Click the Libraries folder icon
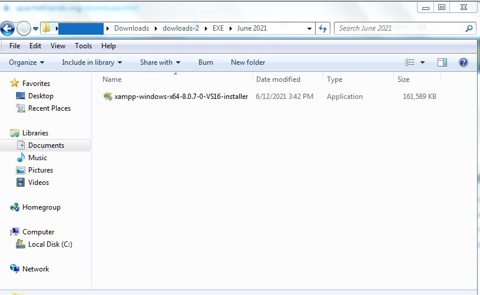 click(x=14, y=133)
